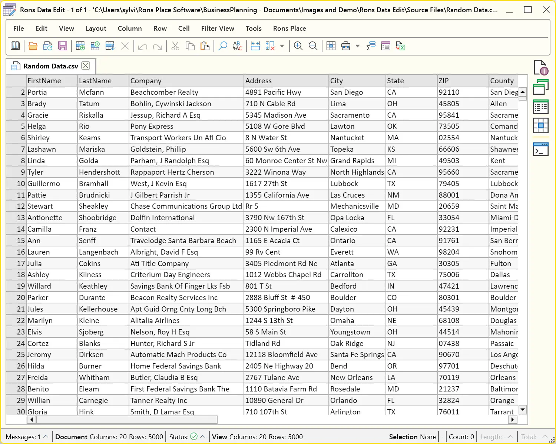
Task: Open document info panel in right sidebar
Action: [541, 67]
